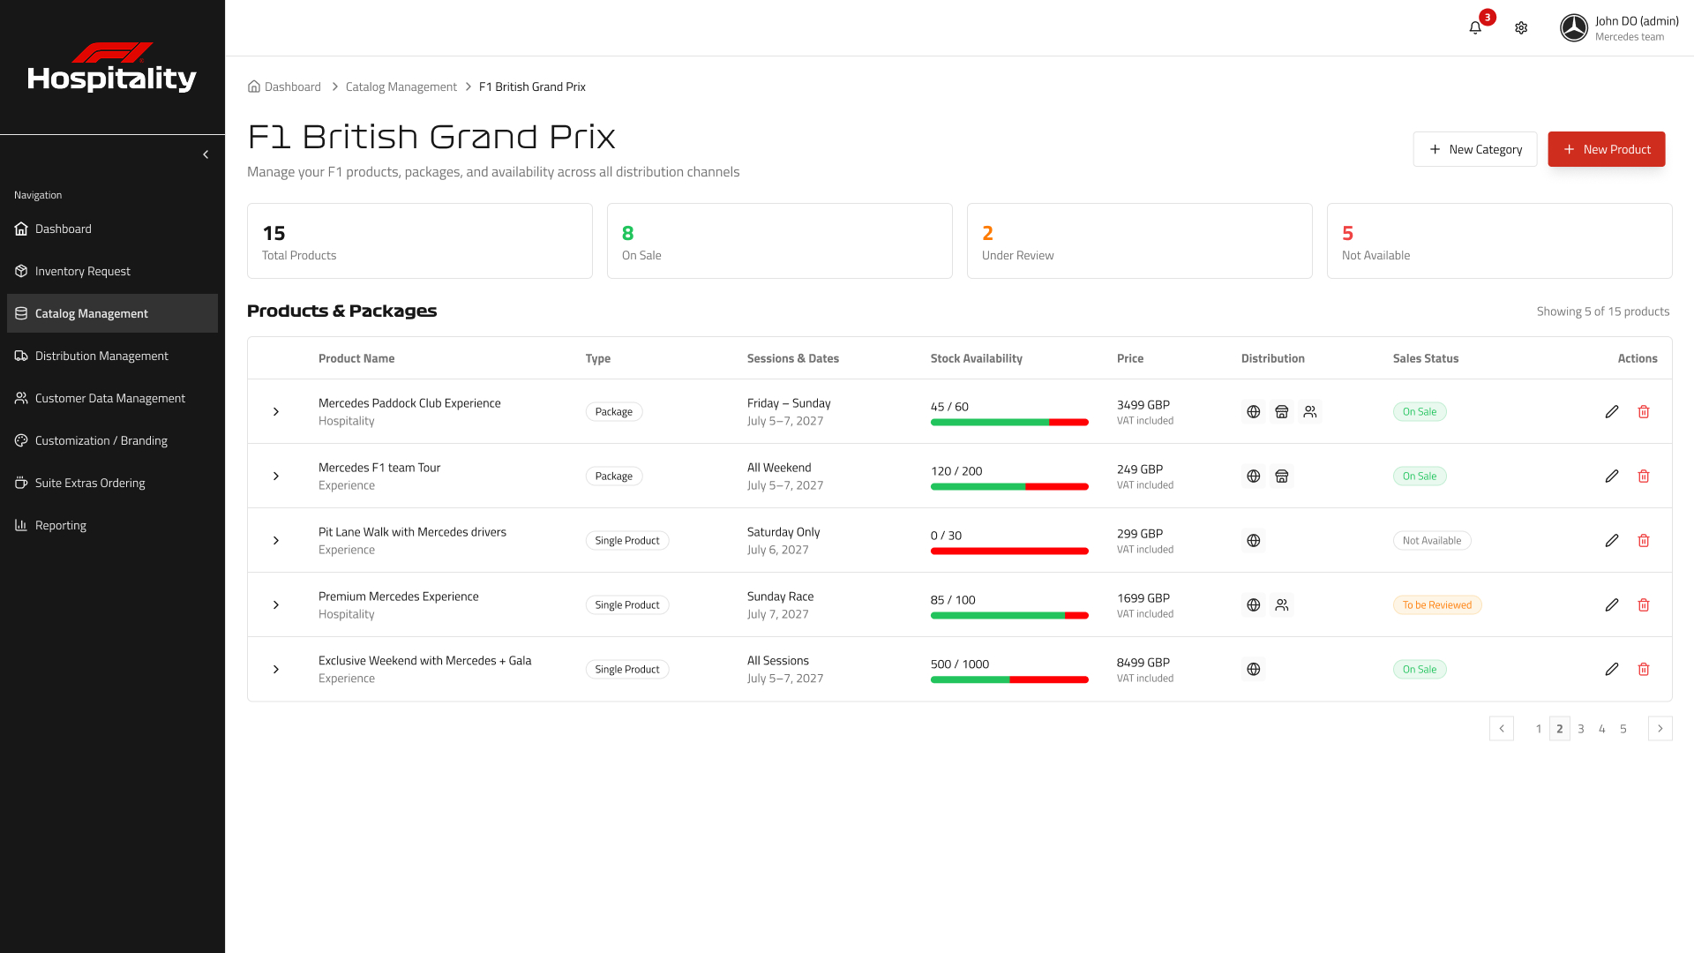Open settings gear in top bar
This screenshot has height=953, width=1694.
pos(1521,28)
